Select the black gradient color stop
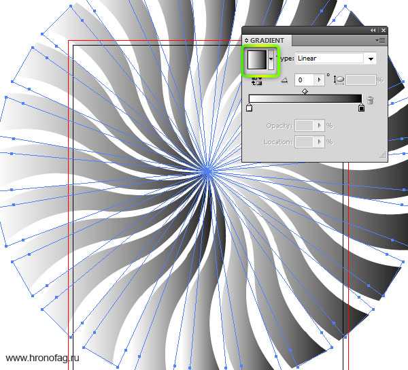 [x=361, y=107]
